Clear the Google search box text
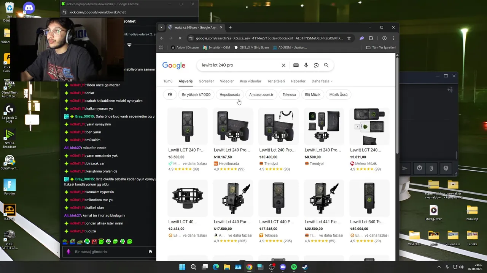This screenshot has height=273, width=487. (x=283, y=65)
